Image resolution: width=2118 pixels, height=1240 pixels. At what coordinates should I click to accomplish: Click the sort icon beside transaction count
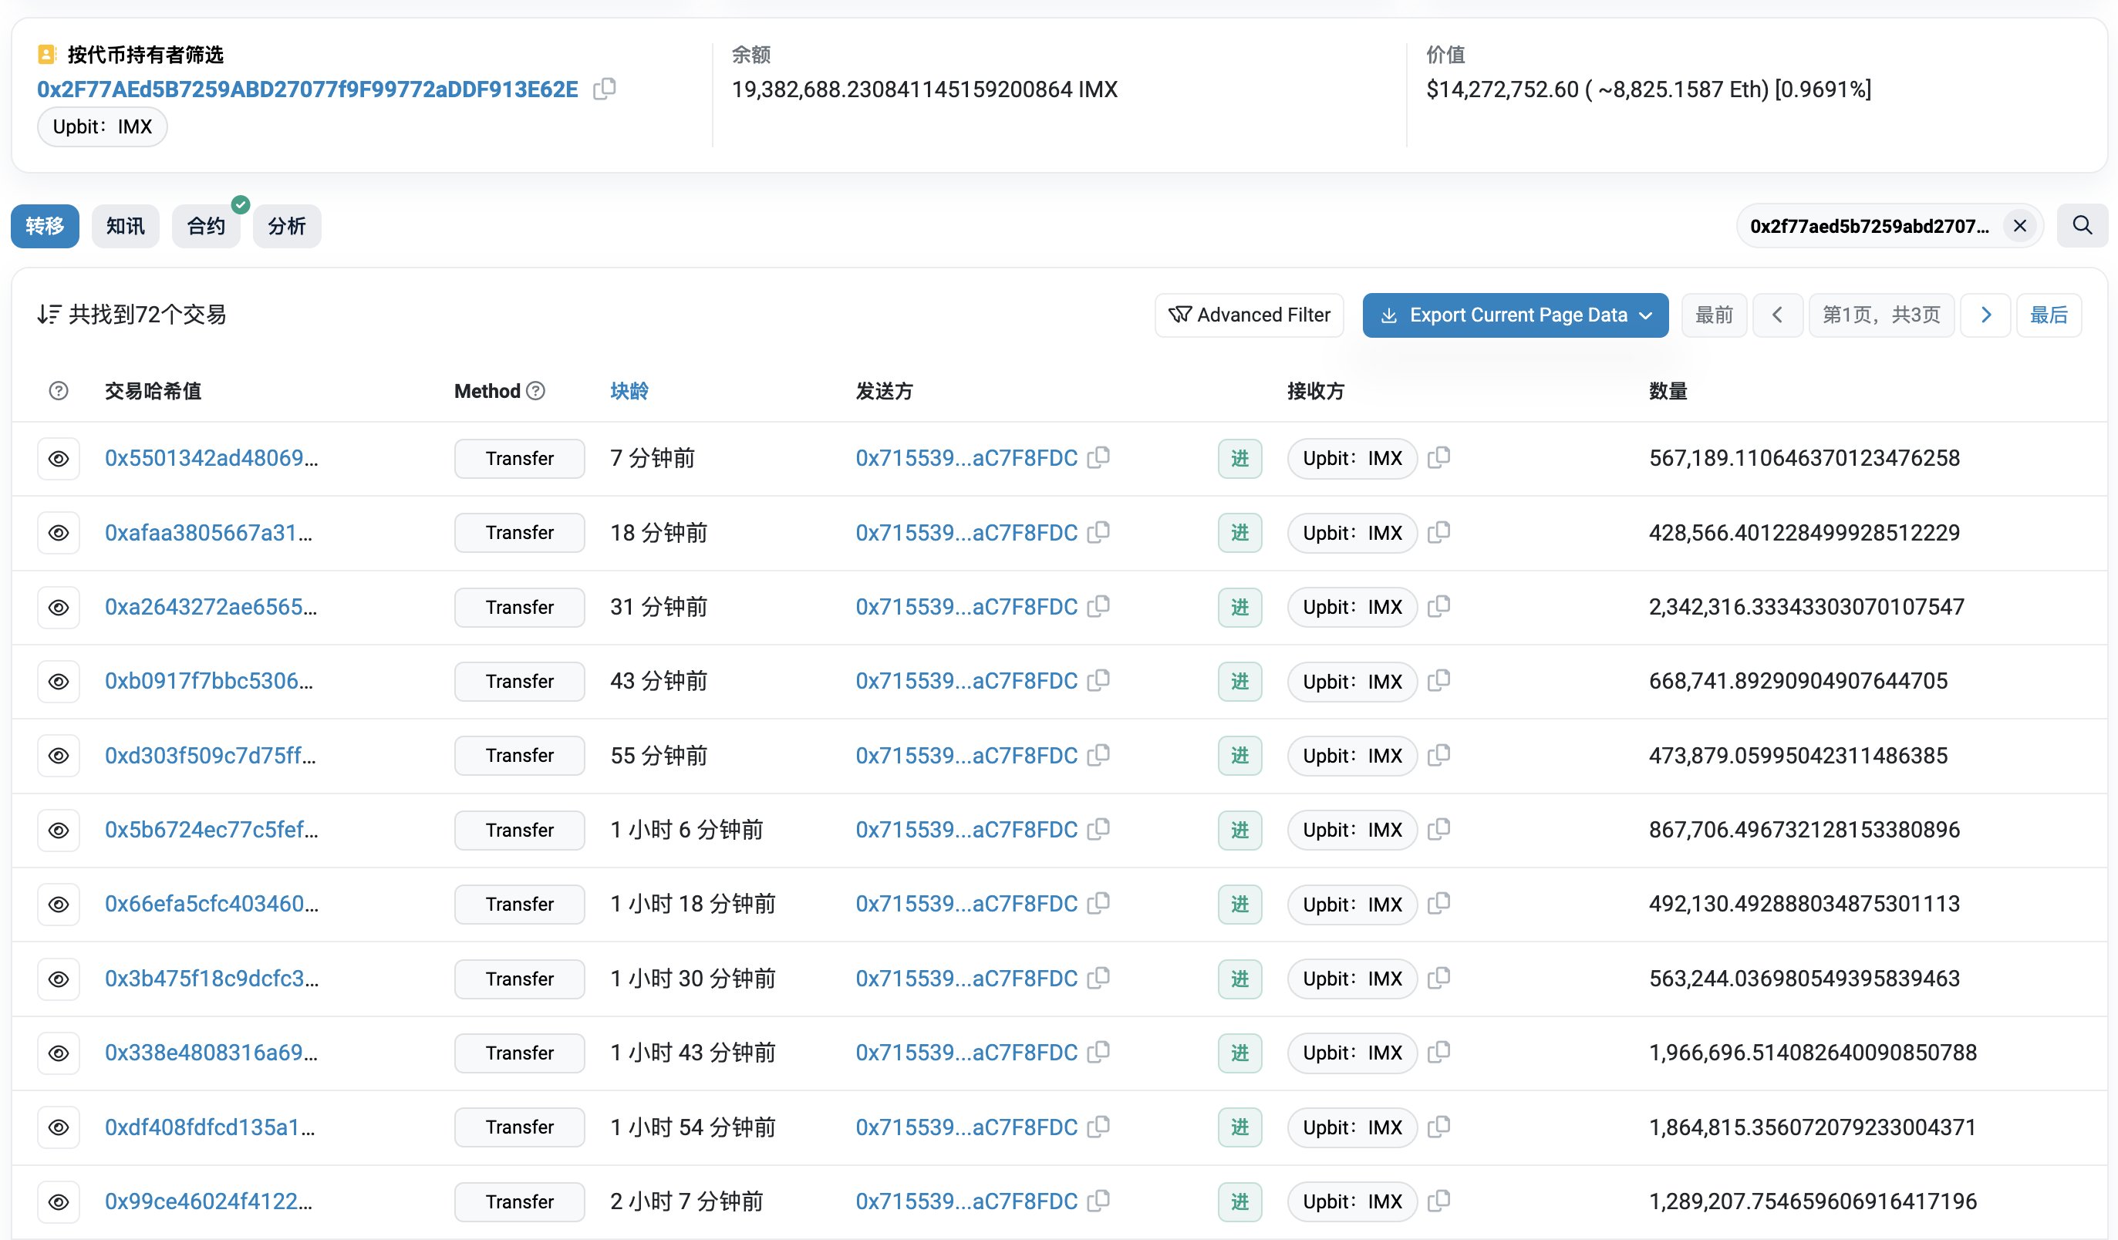click(x=49, y=314)
